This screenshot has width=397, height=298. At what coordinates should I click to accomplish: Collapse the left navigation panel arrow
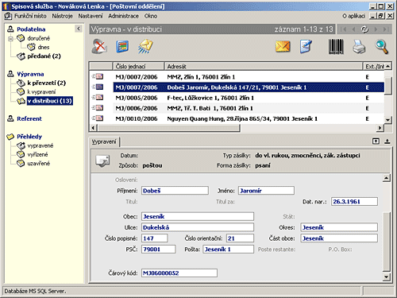click(x=79, y=29)
